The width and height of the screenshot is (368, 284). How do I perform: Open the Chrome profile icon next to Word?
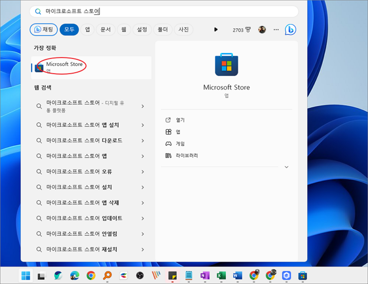coord(254,275)
